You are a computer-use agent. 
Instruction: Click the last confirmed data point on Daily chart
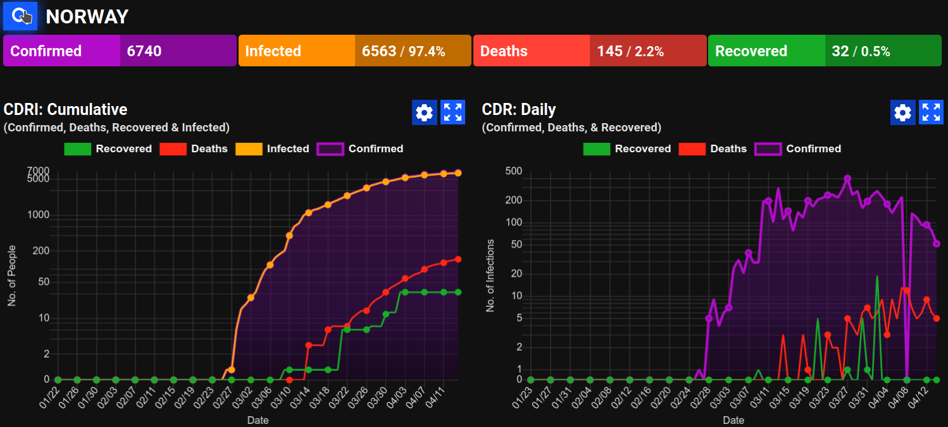point(937,244)
